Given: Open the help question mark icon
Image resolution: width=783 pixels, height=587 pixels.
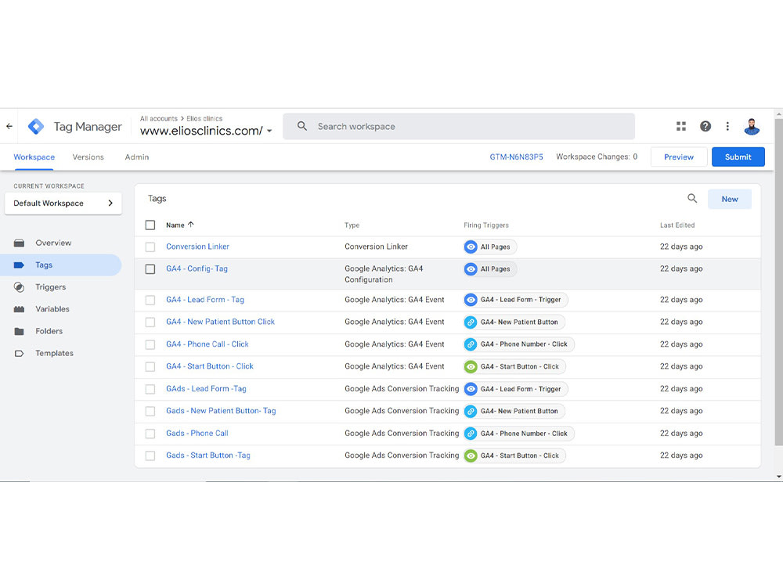Looking at the screenshot, I should pyautogui.click(x=705, y=126).
